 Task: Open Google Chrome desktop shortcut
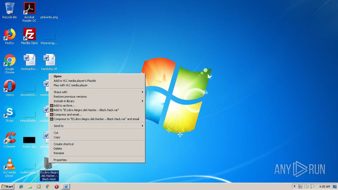pyautogui.click(x=10, y=64)
